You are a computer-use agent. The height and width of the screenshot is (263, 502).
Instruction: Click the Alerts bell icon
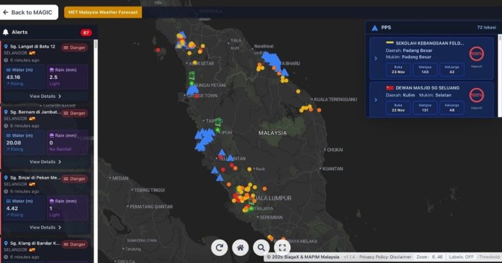click(x=6, y=32)
